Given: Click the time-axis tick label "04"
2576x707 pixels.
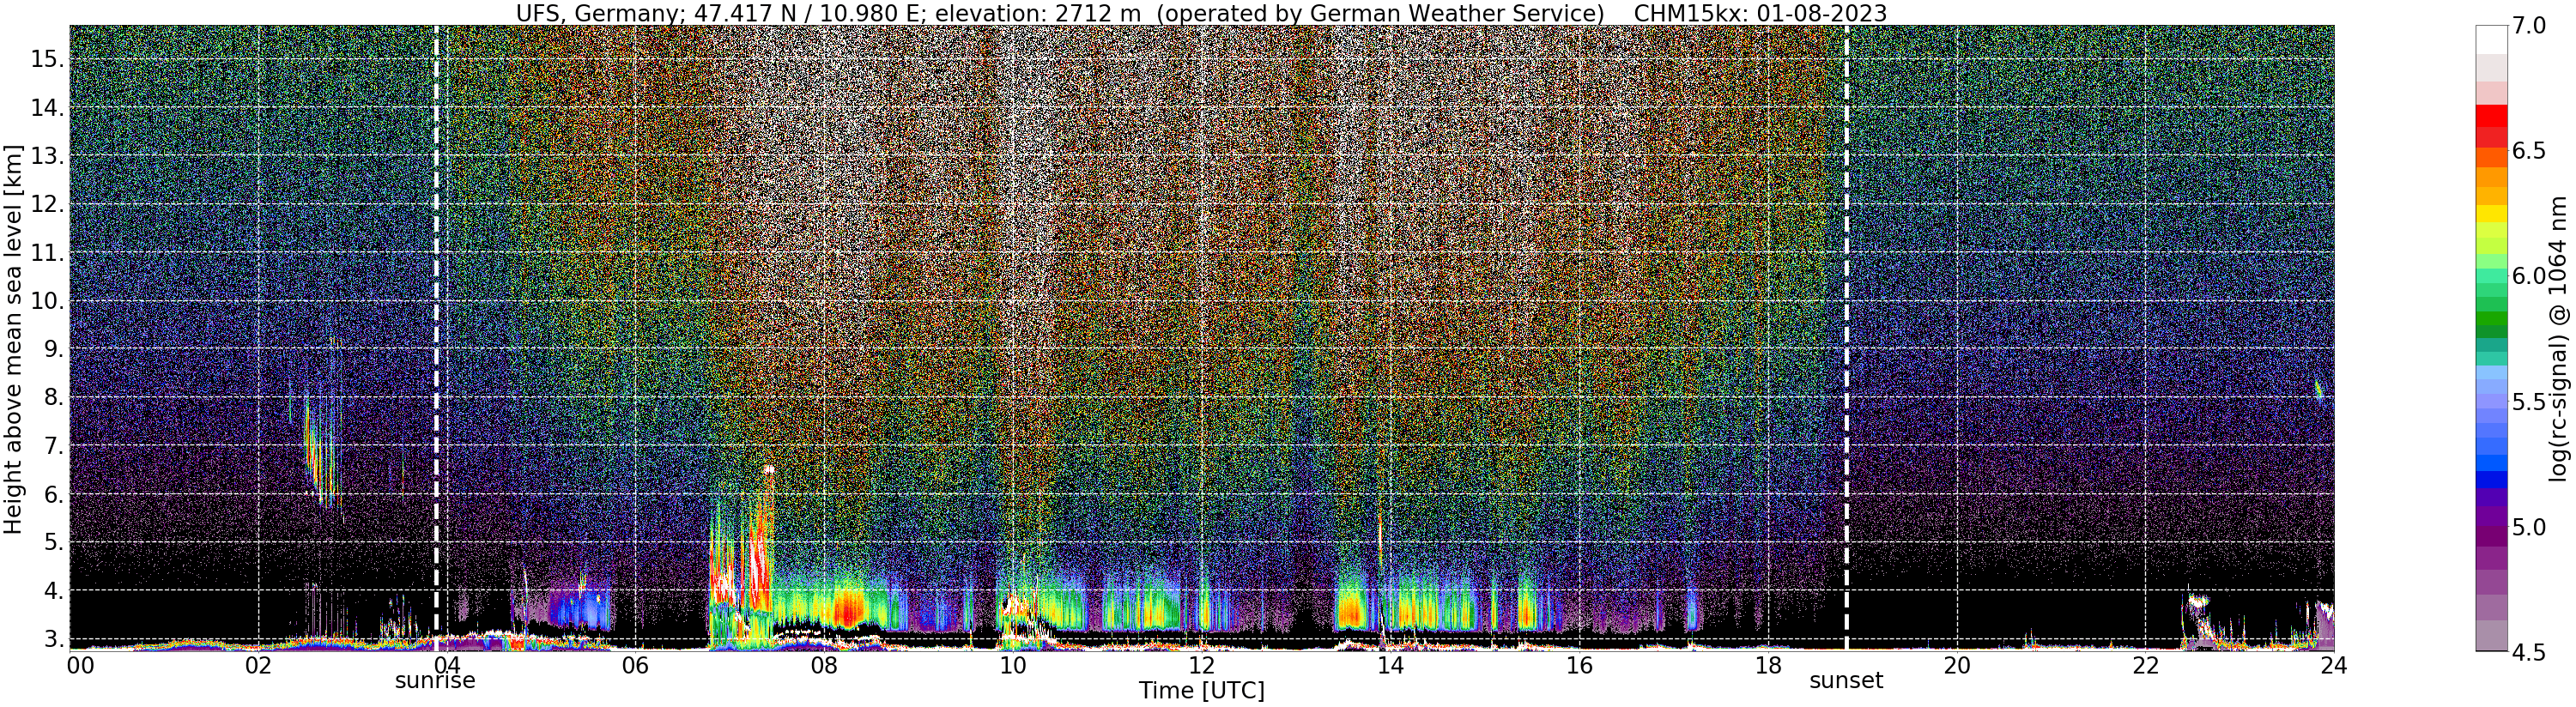Looking at the screenshot, I should click(446, 665).
